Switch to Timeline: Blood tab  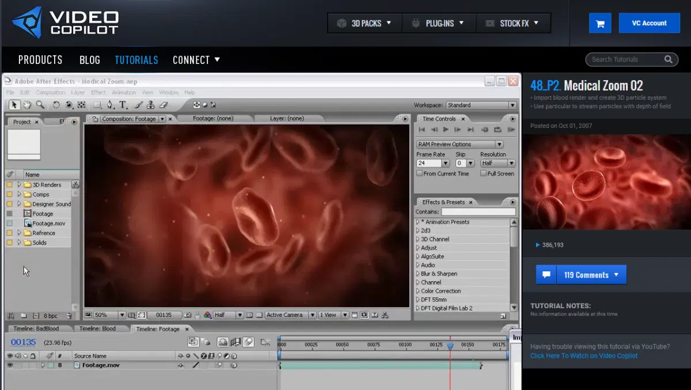point(97,329)
